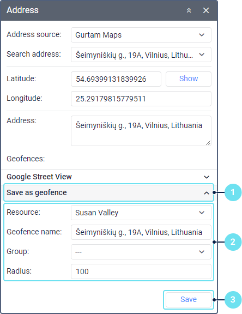Collapse the Save as geofence section
The width and height of the screenshot is (242, 314).
click(108, 192)
